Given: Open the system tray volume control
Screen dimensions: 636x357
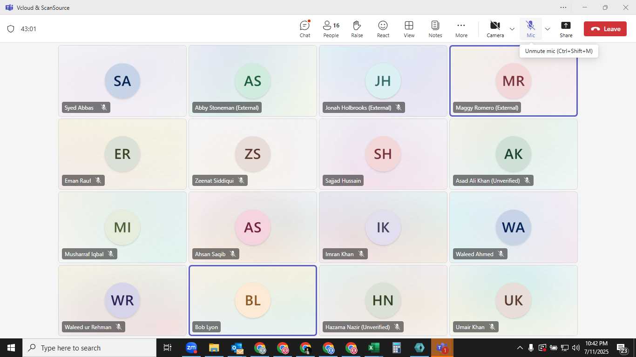Looking at the screenshot, I should 576,348.
